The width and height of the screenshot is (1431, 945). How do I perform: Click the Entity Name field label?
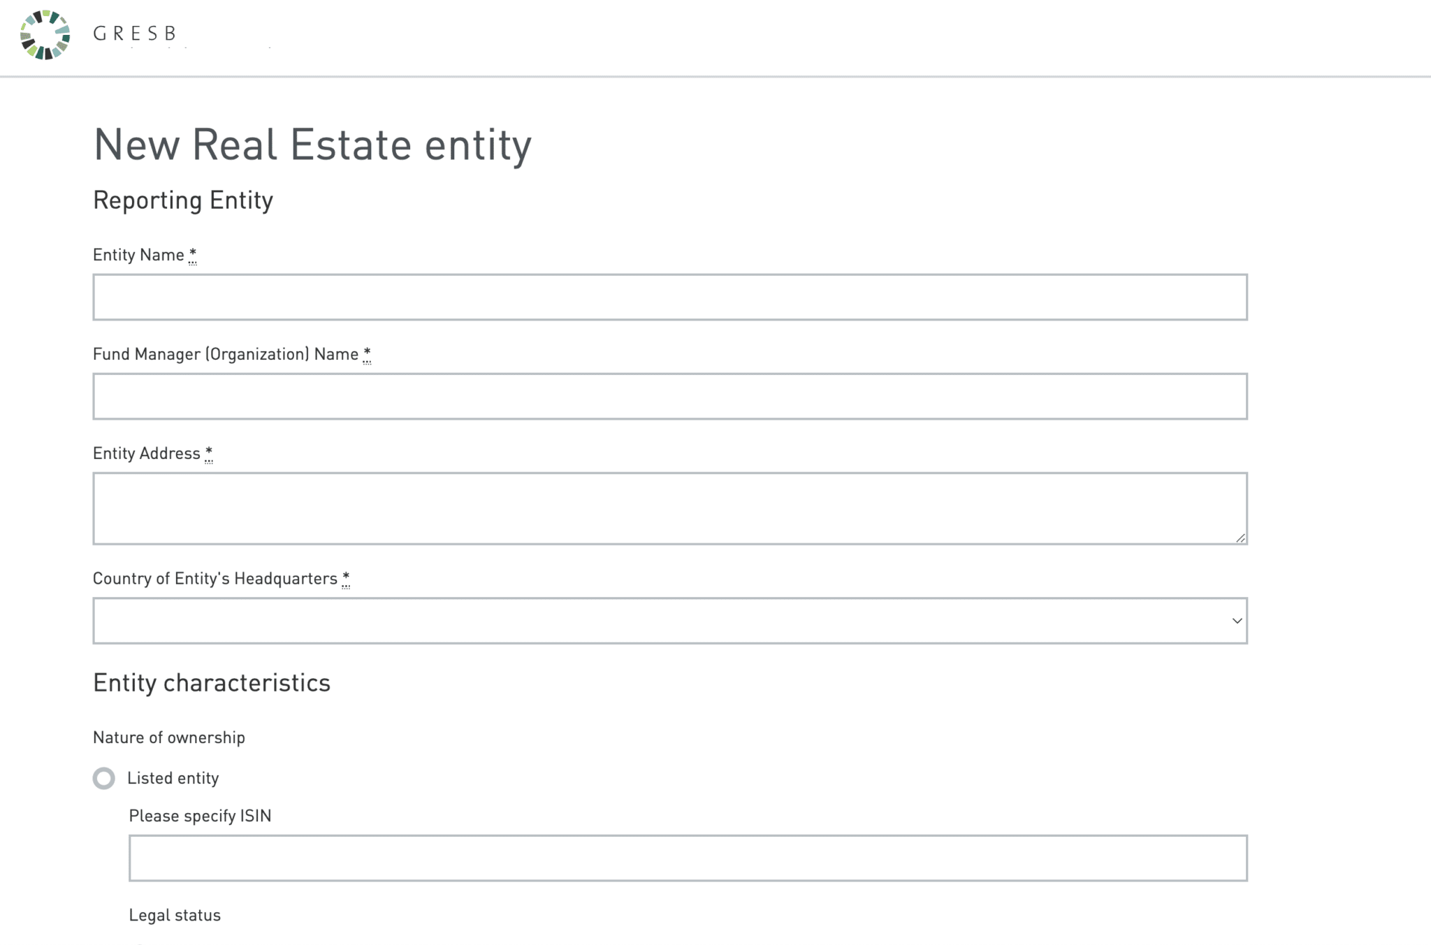point(138,255)
